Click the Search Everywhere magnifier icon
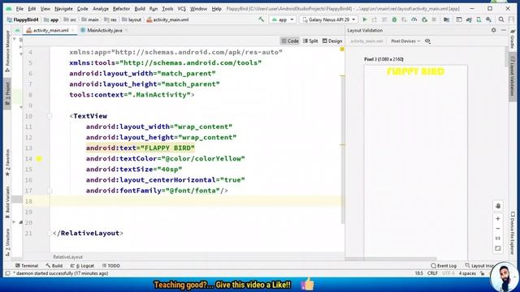This screenshot has width=520, height=292. 501,19
